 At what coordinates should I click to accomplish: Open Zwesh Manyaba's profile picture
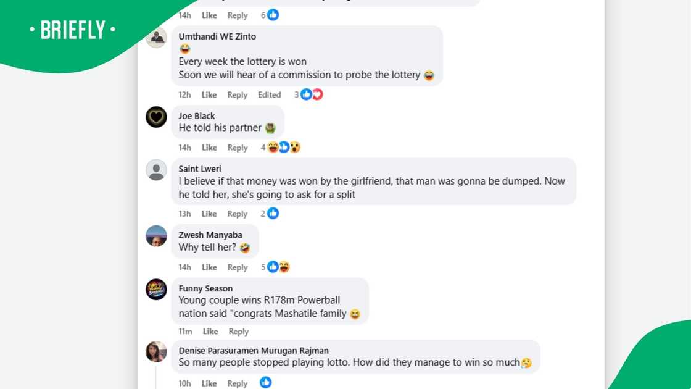click(x=157, y=236)
